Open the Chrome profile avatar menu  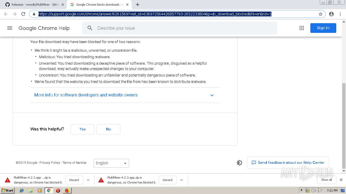click(331, 14)
